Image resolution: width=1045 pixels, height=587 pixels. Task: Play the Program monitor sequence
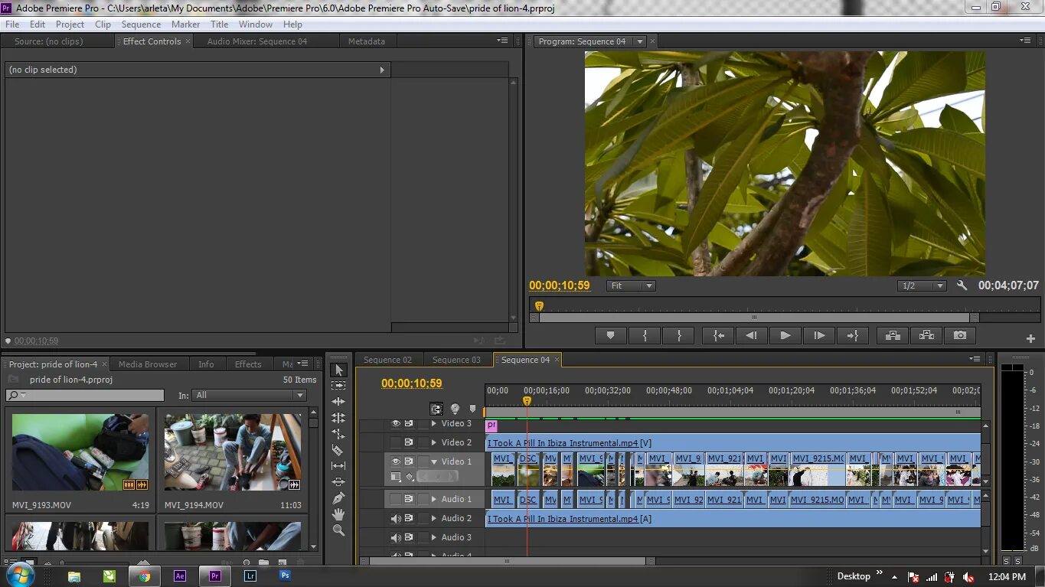[785, 335]
